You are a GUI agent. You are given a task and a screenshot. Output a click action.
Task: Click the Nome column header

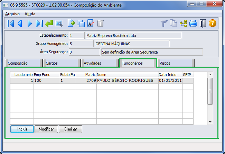click(x=128, y=75)
